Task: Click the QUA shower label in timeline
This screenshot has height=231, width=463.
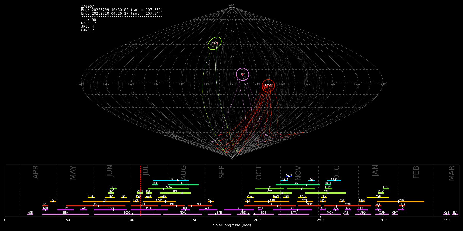Action: click(362, 200)
